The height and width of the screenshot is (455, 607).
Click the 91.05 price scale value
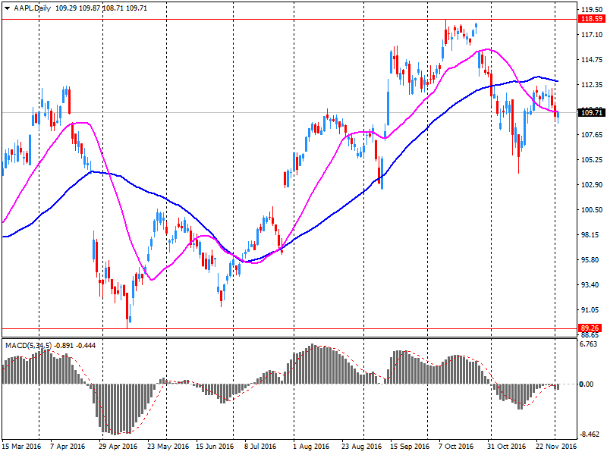click(x=592, y=310)
